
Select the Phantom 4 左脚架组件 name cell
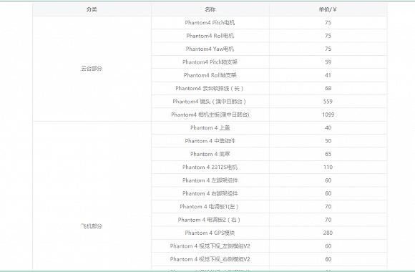pos(210,180)
